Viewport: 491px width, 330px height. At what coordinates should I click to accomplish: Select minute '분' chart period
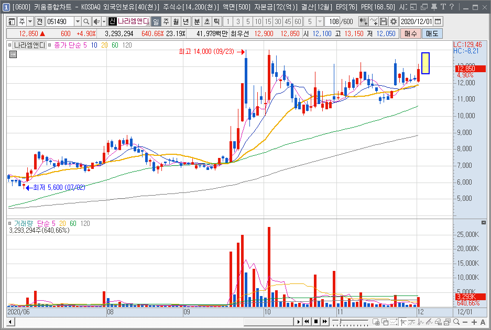(x=197, y=21)
